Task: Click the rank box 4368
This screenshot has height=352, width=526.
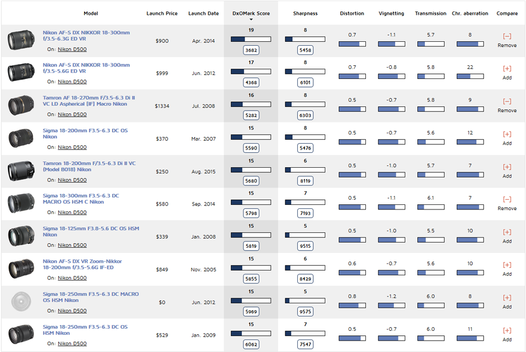Action: point(251,82)
